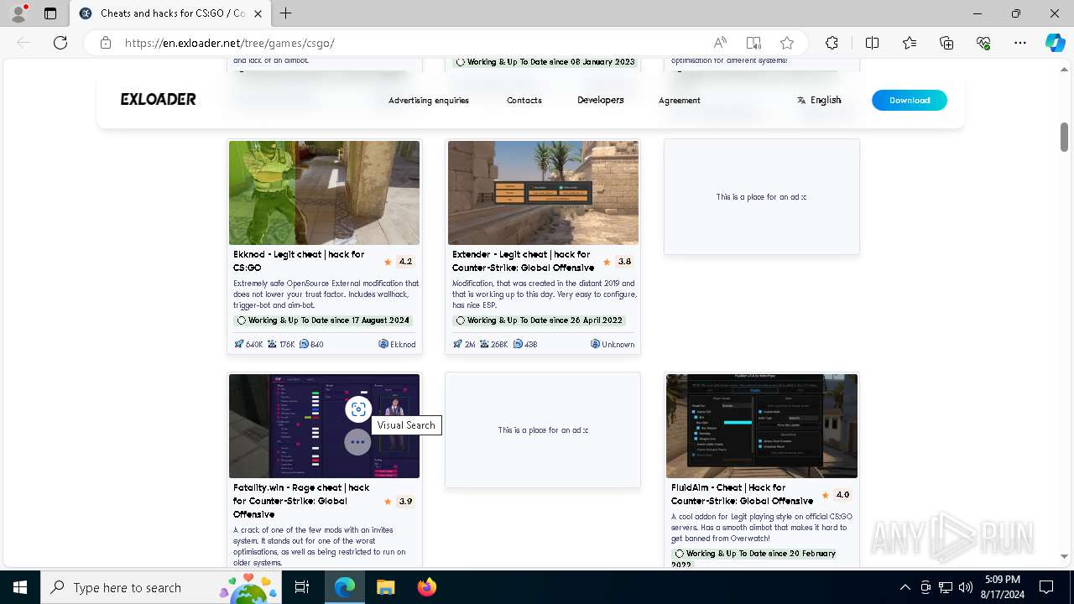Click the address bar URL
The width and height of the screenshot is (1074, 604).
click(x=230, y=43)
